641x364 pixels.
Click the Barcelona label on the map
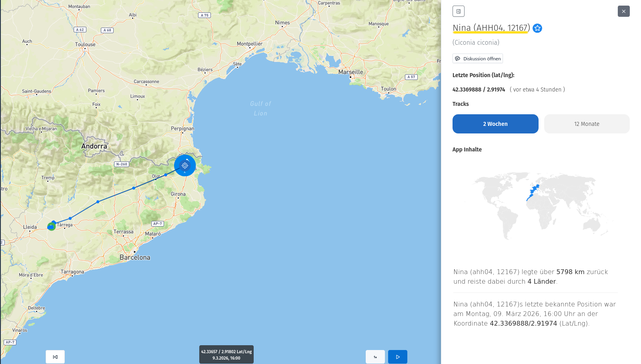[x=135, y=258]
